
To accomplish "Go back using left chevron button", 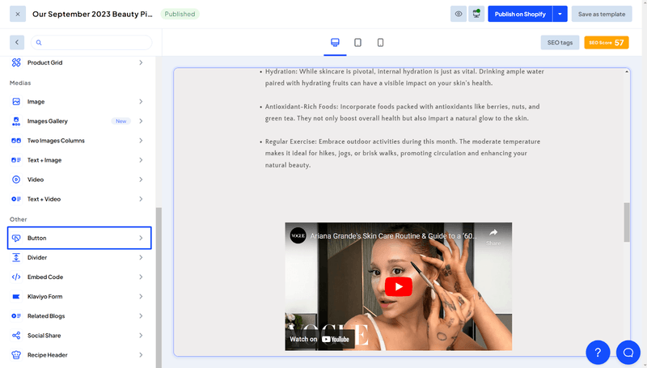I will pyautogui.click(x=17, y=42).
